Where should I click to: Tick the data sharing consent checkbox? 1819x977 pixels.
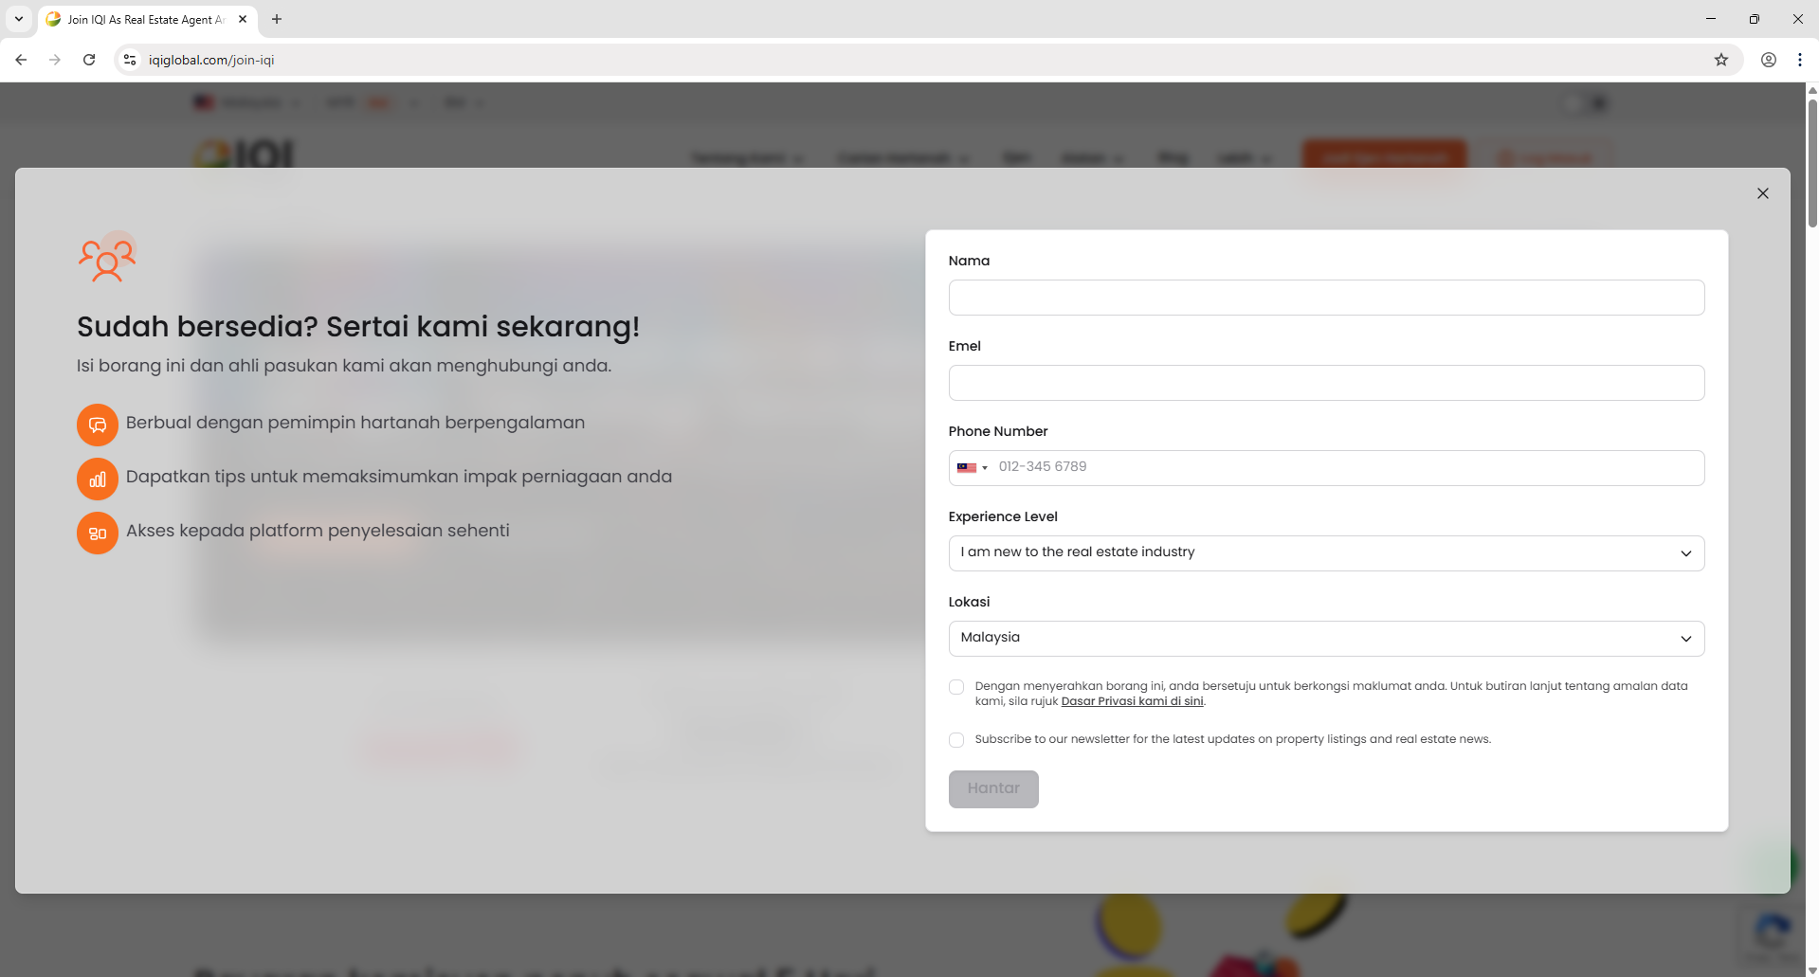(956, 687)
